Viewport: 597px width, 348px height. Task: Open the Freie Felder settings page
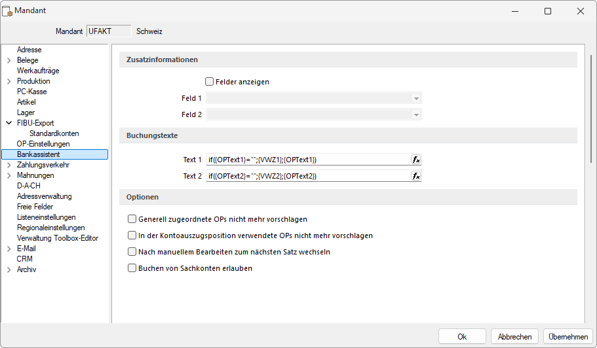tap(35, 207)
